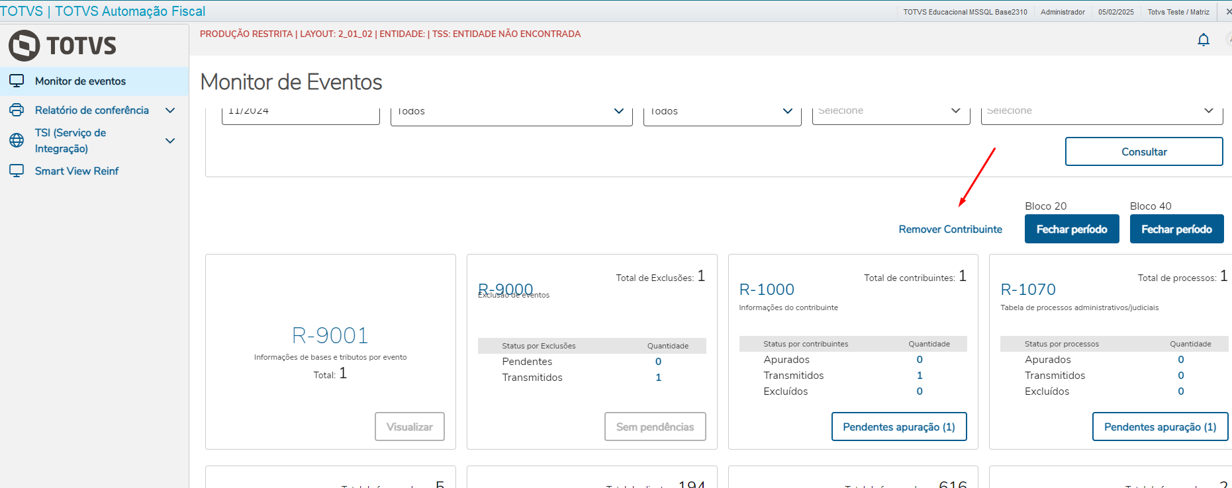Click the Bloco 20 label

[1046, 206]
